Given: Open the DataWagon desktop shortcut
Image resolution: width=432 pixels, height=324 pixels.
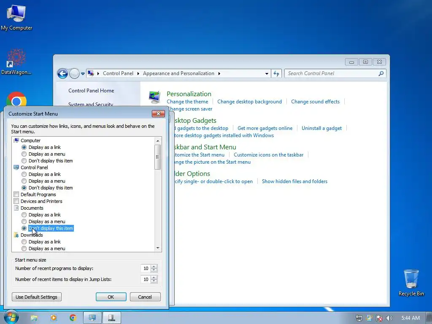Looking at the screenshot, I should click(x=16, y=62).
